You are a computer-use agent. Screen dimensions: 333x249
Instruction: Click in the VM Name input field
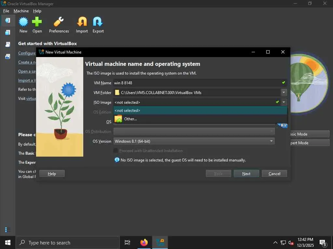coord(196,83)
